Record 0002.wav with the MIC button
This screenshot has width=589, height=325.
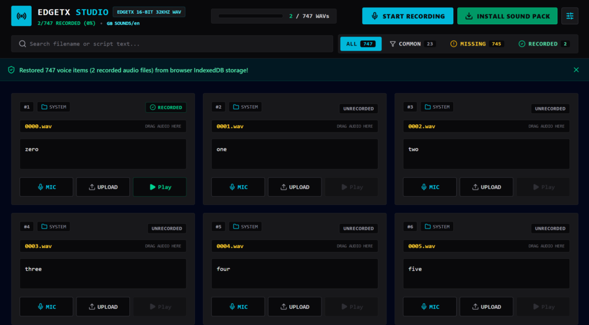[430, 187]
